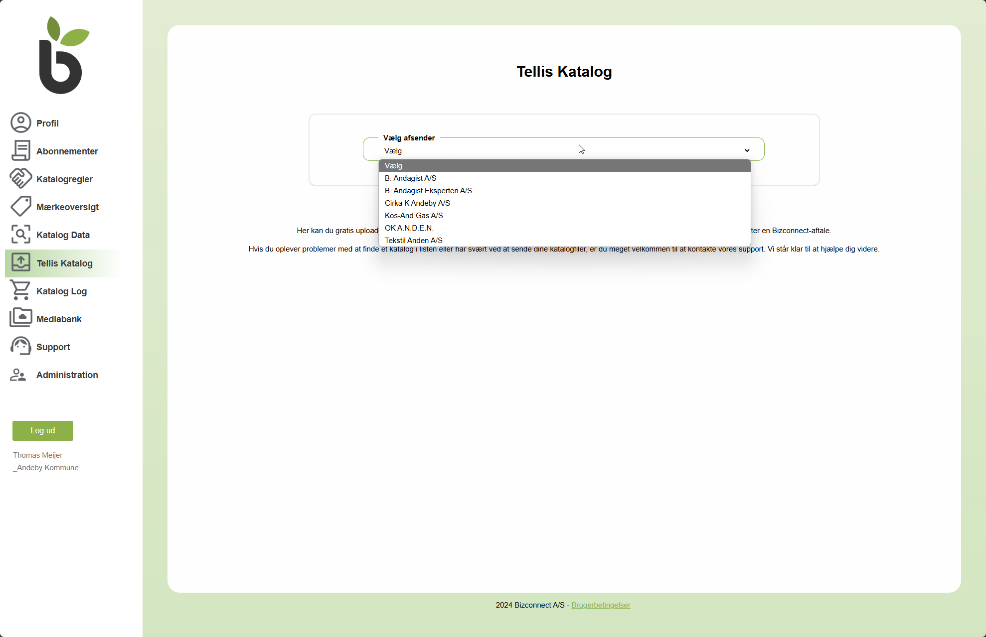Open Katalog Data magnifier icon
986x637 pixels.
click(21, 235)
